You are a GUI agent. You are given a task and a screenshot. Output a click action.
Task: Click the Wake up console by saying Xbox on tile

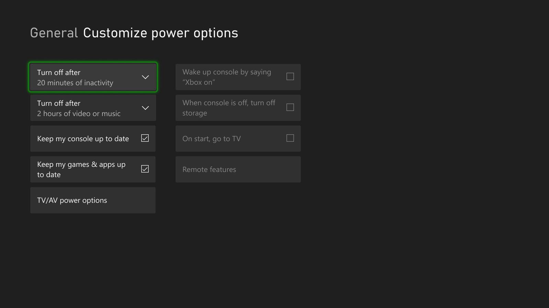tap(238, 77)
